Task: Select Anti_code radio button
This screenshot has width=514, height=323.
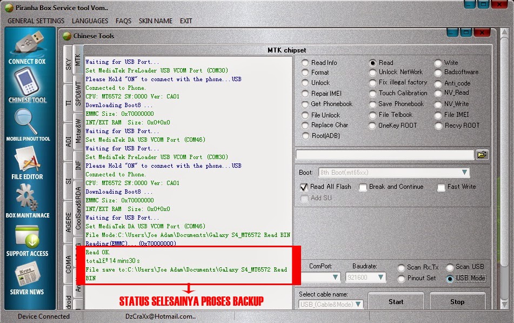Action: [x=438, y=84]
